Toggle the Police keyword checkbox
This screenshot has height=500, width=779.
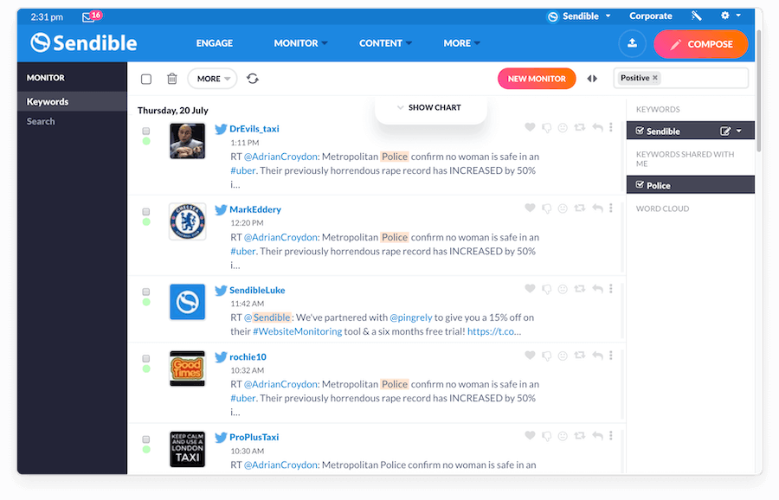[640, 185]
